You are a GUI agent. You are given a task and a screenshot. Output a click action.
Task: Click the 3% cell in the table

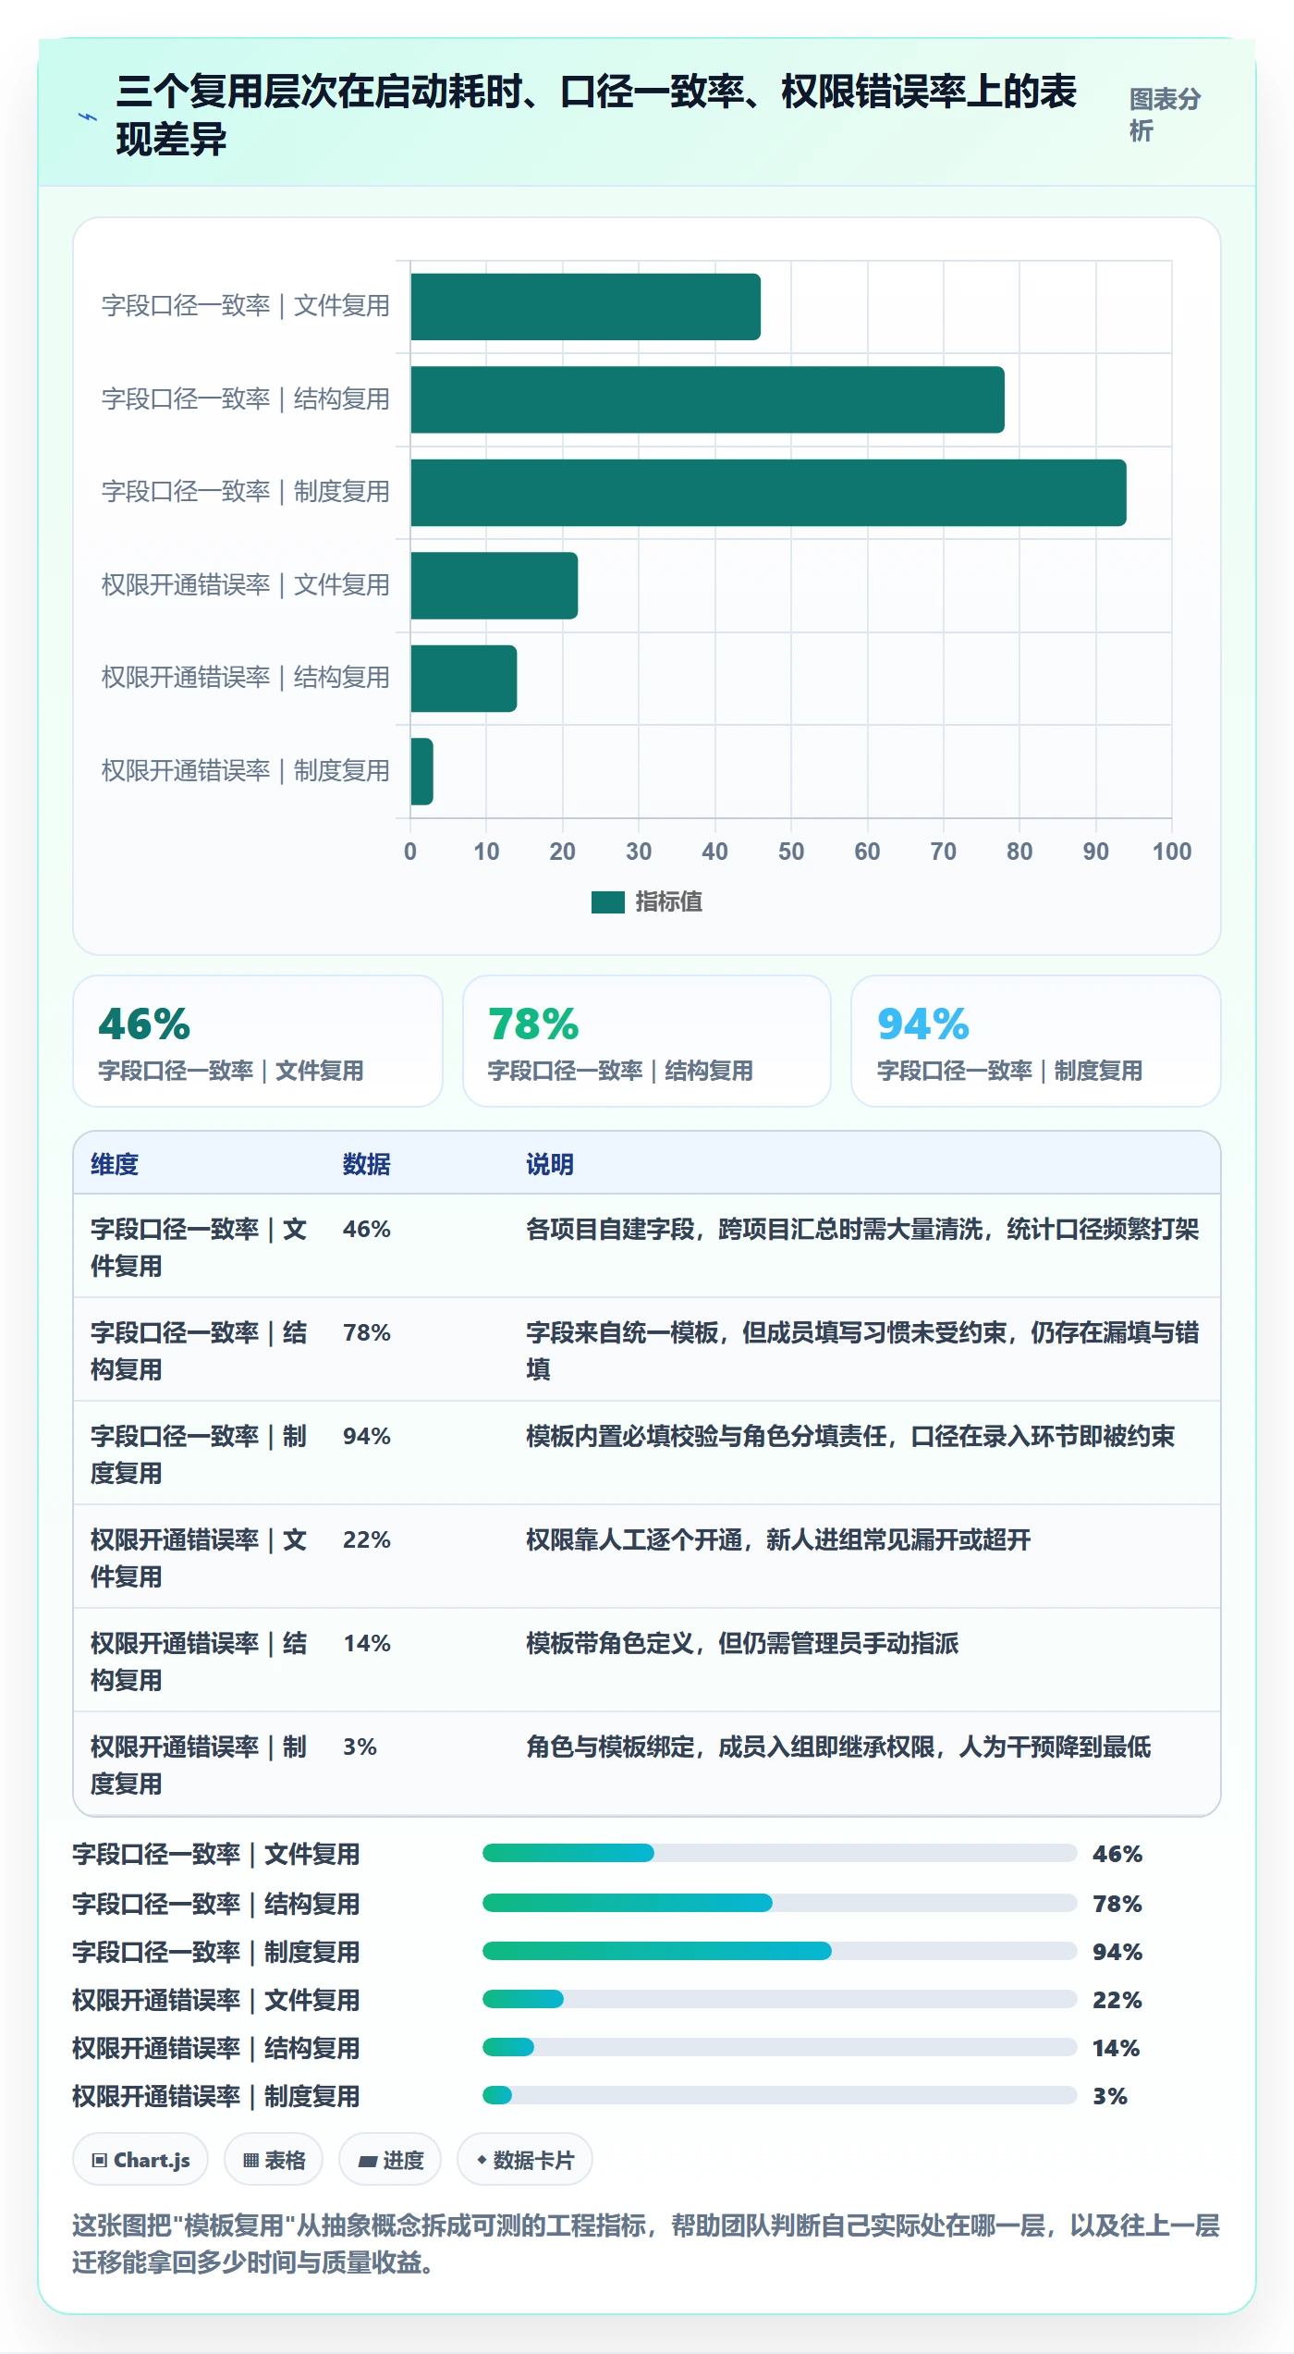(360, 1747)
